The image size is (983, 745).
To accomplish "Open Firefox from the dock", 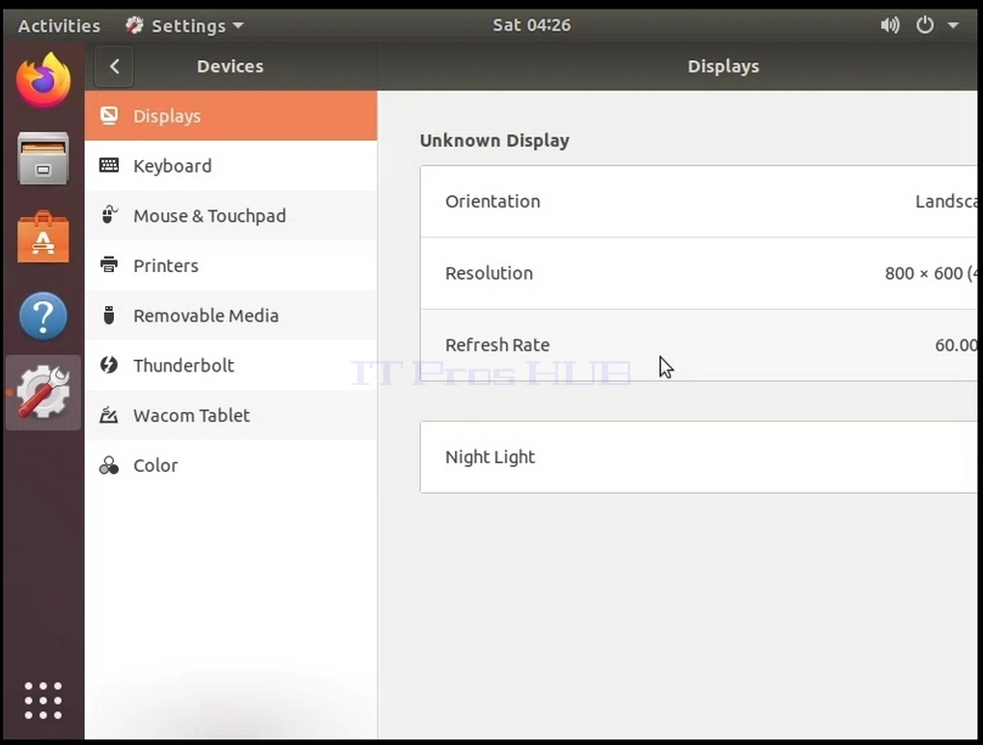I will coord(43,79).
